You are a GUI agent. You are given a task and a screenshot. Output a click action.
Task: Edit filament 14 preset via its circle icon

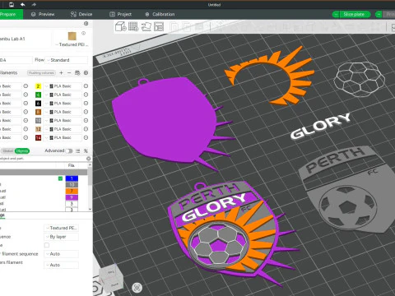tap(86, 137)
